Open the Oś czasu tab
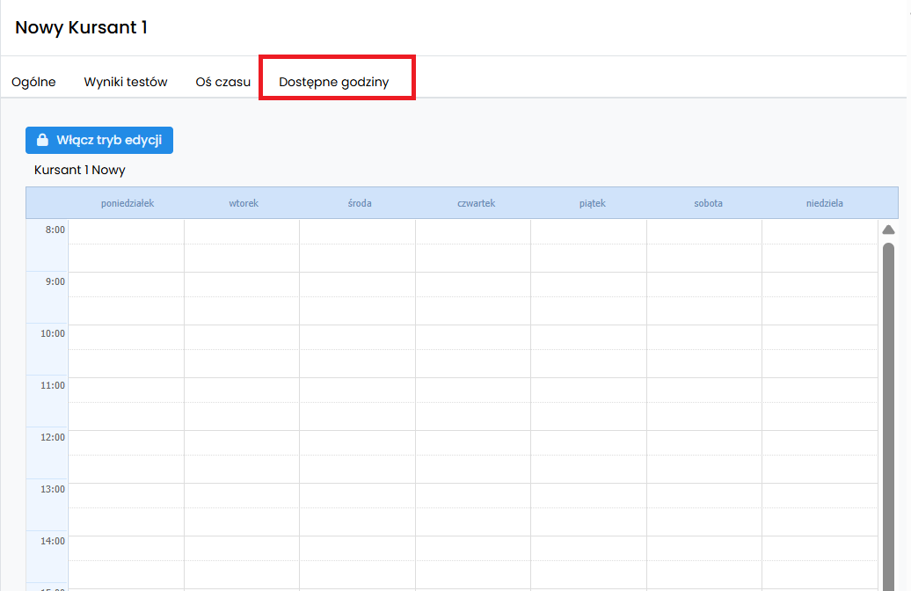Viewport: 911px width, 591px height. coord(222,82)
